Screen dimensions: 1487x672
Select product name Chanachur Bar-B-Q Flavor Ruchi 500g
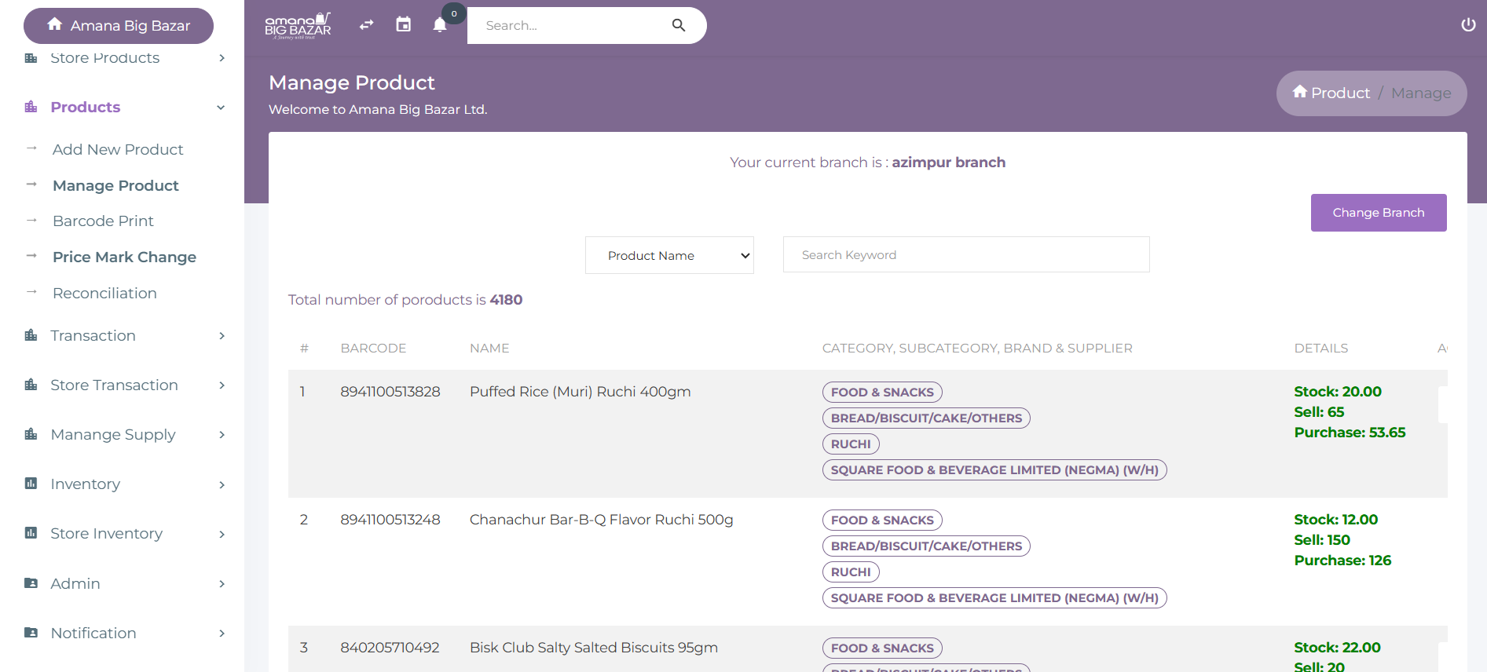tap(602, 519)
